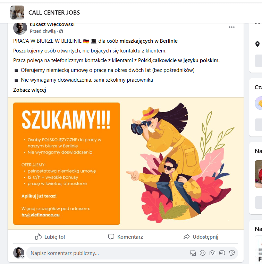
Task: Click the globe public-visibility icon
Action: tap(61, 31)
